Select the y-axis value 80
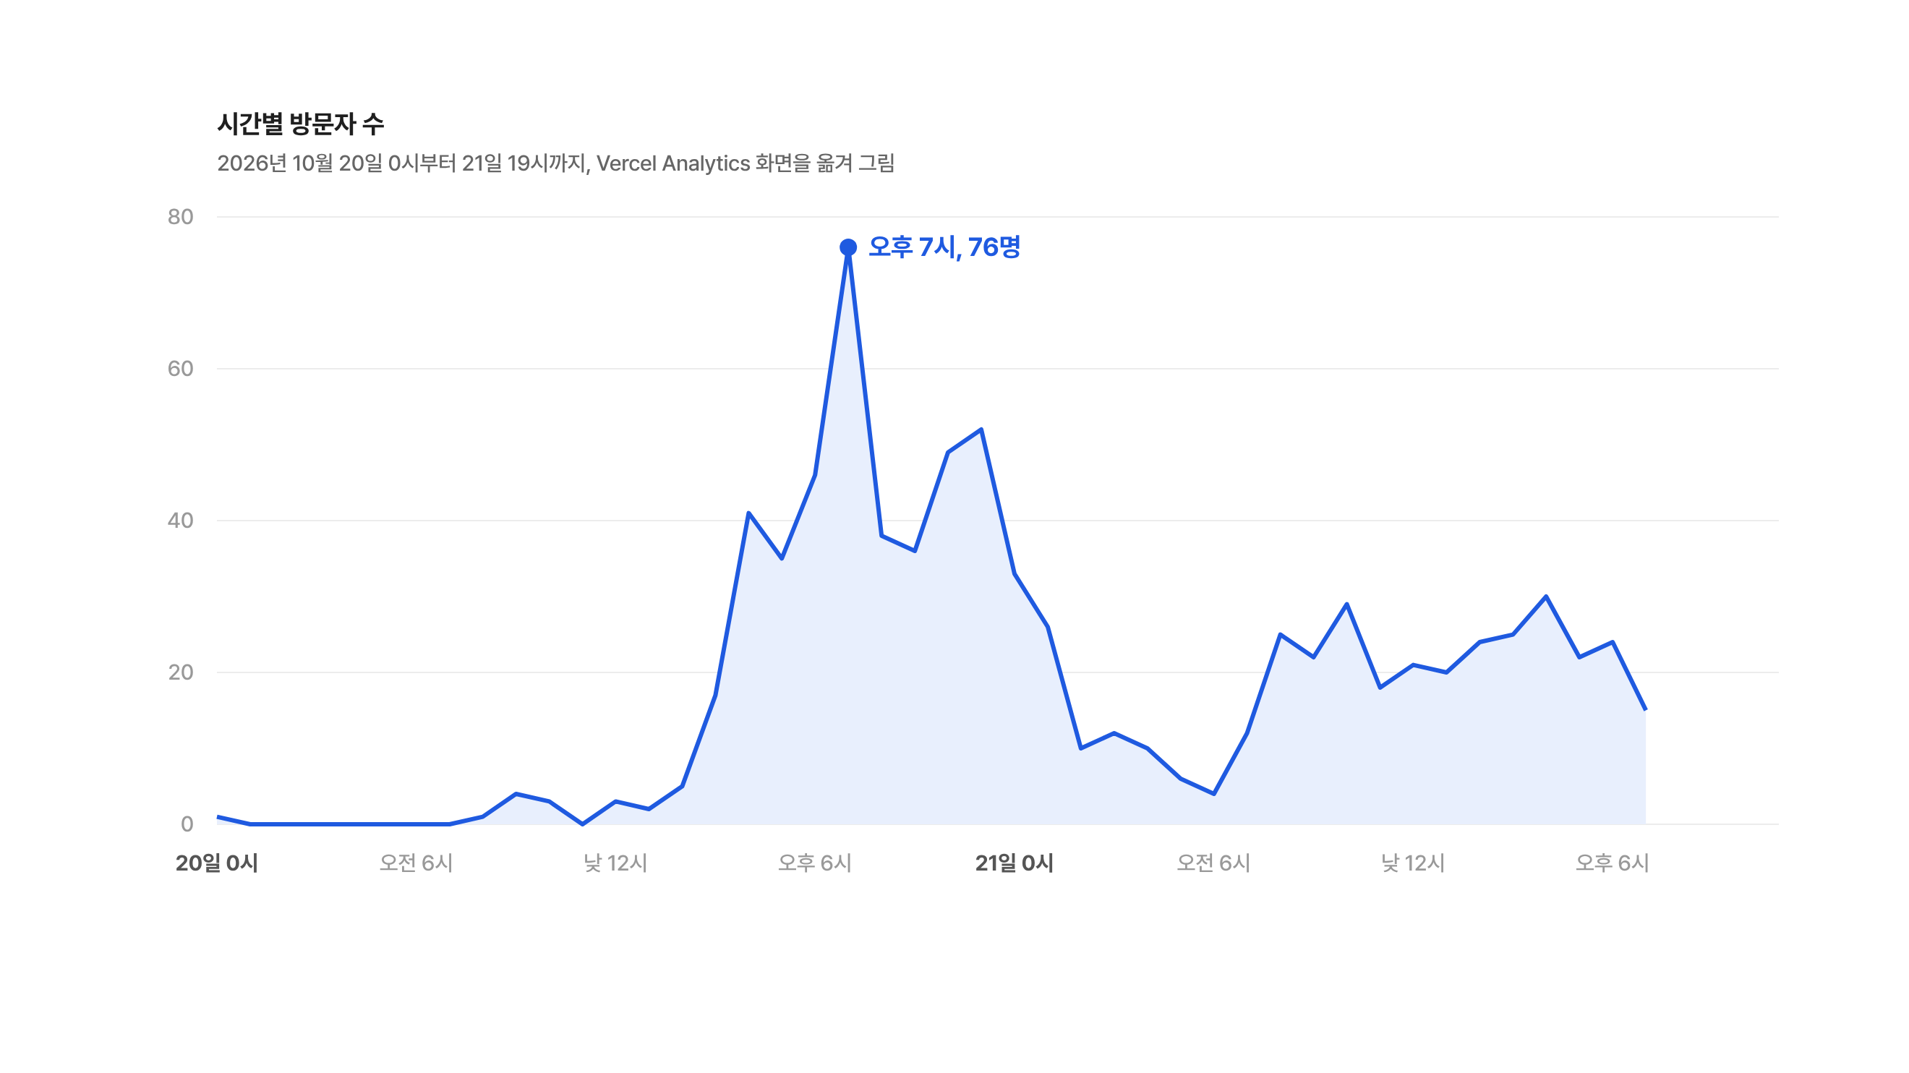The image size is (1909, 1073). 180,216
